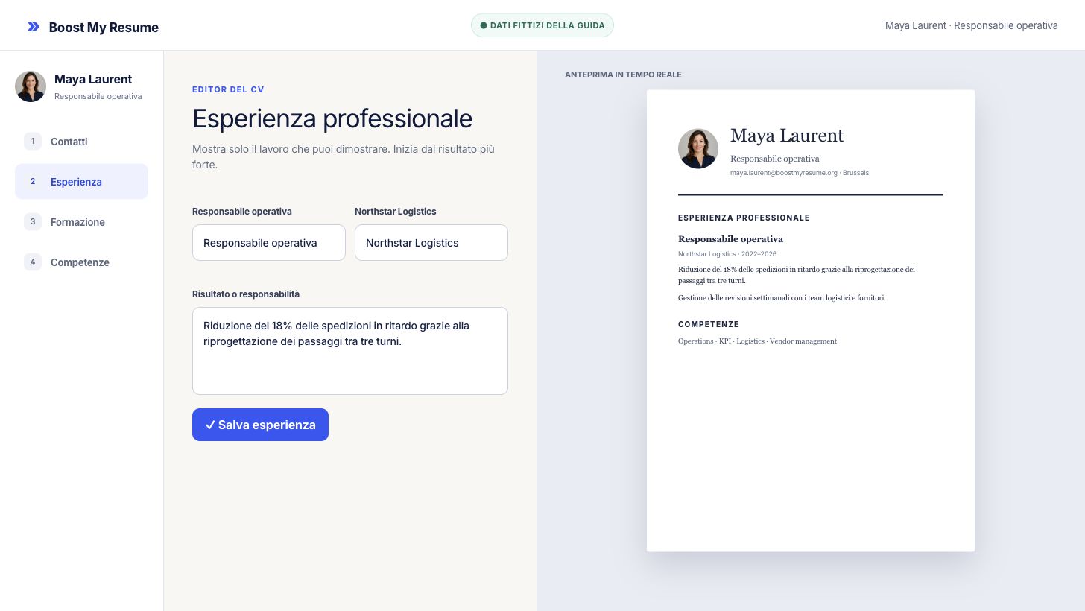Focus the Northstar Logistics company field
Image resolution: width=1085 pixels, height=611 pixels.
(431, 243)
